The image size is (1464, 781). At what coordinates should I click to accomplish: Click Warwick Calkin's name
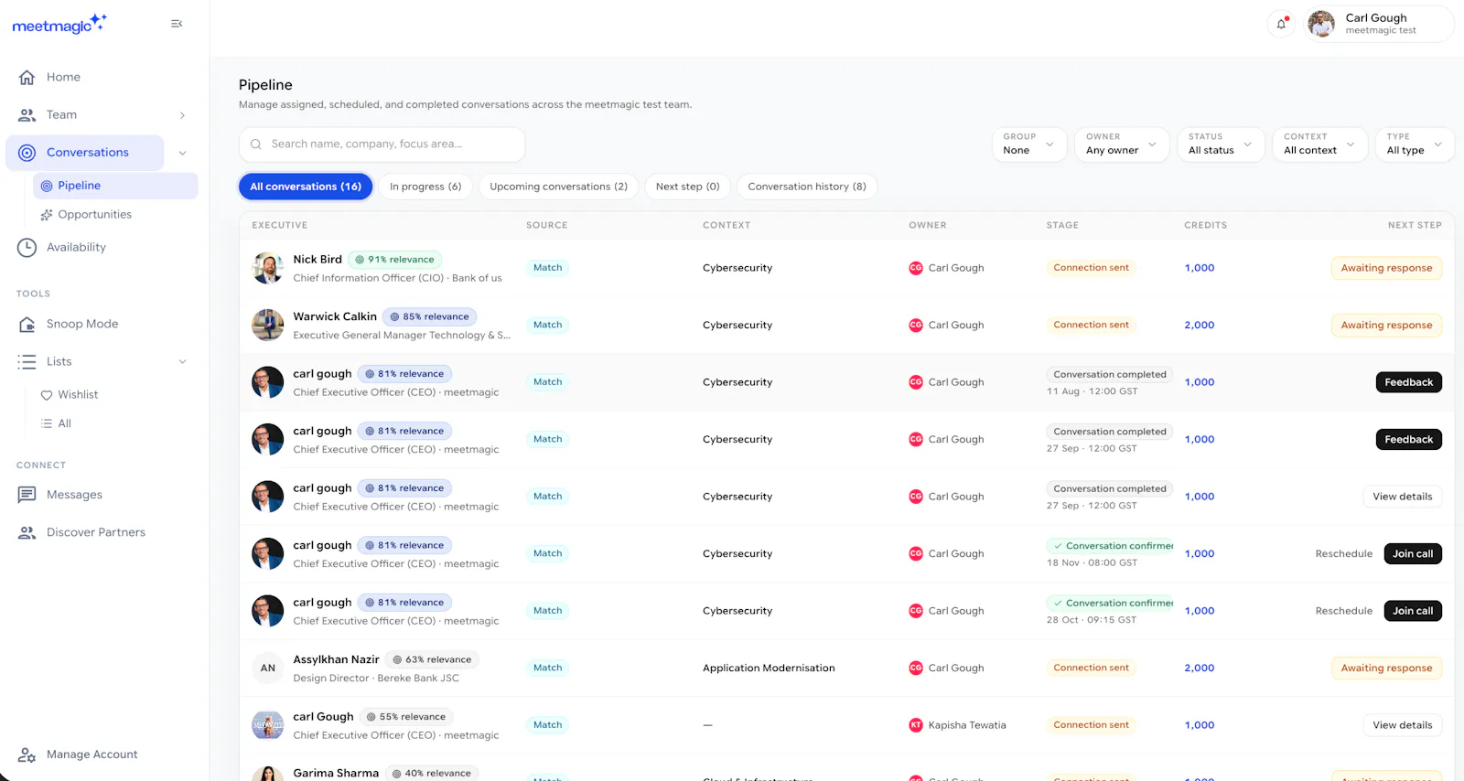pyautogui.click(x=335, y=317)
